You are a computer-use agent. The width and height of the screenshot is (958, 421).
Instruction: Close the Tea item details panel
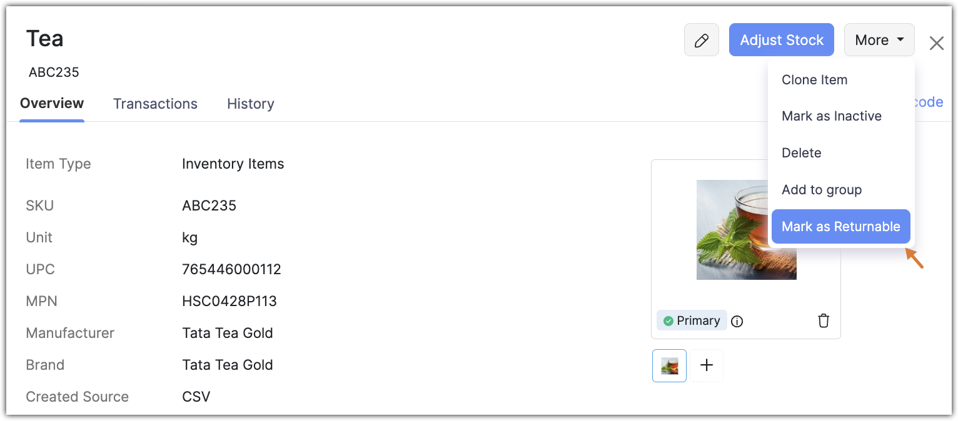pos(936,43)
